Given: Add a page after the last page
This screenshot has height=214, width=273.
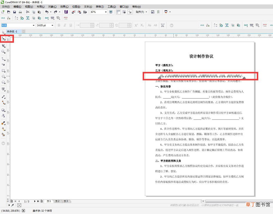Looking at the screenshot, I should coord(42,201).
